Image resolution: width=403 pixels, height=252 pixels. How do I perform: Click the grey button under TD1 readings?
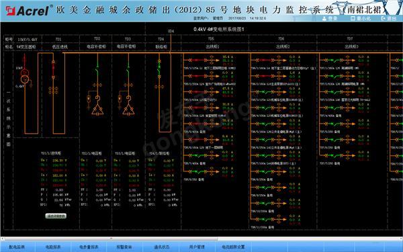[x=56, y=216]
